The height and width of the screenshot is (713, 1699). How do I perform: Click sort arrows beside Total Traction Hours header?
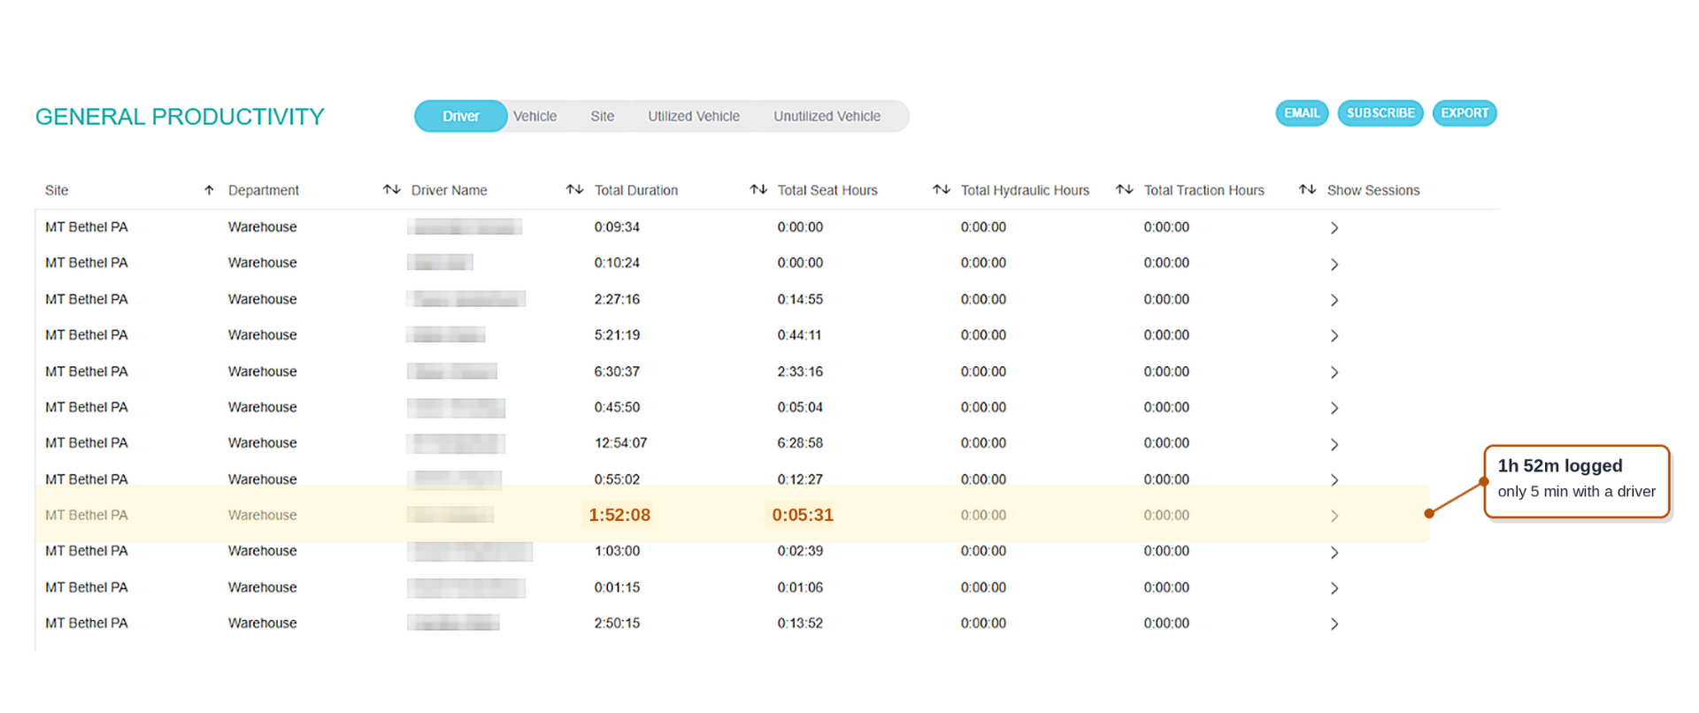pyautogui.click(x=1308, y=189)
